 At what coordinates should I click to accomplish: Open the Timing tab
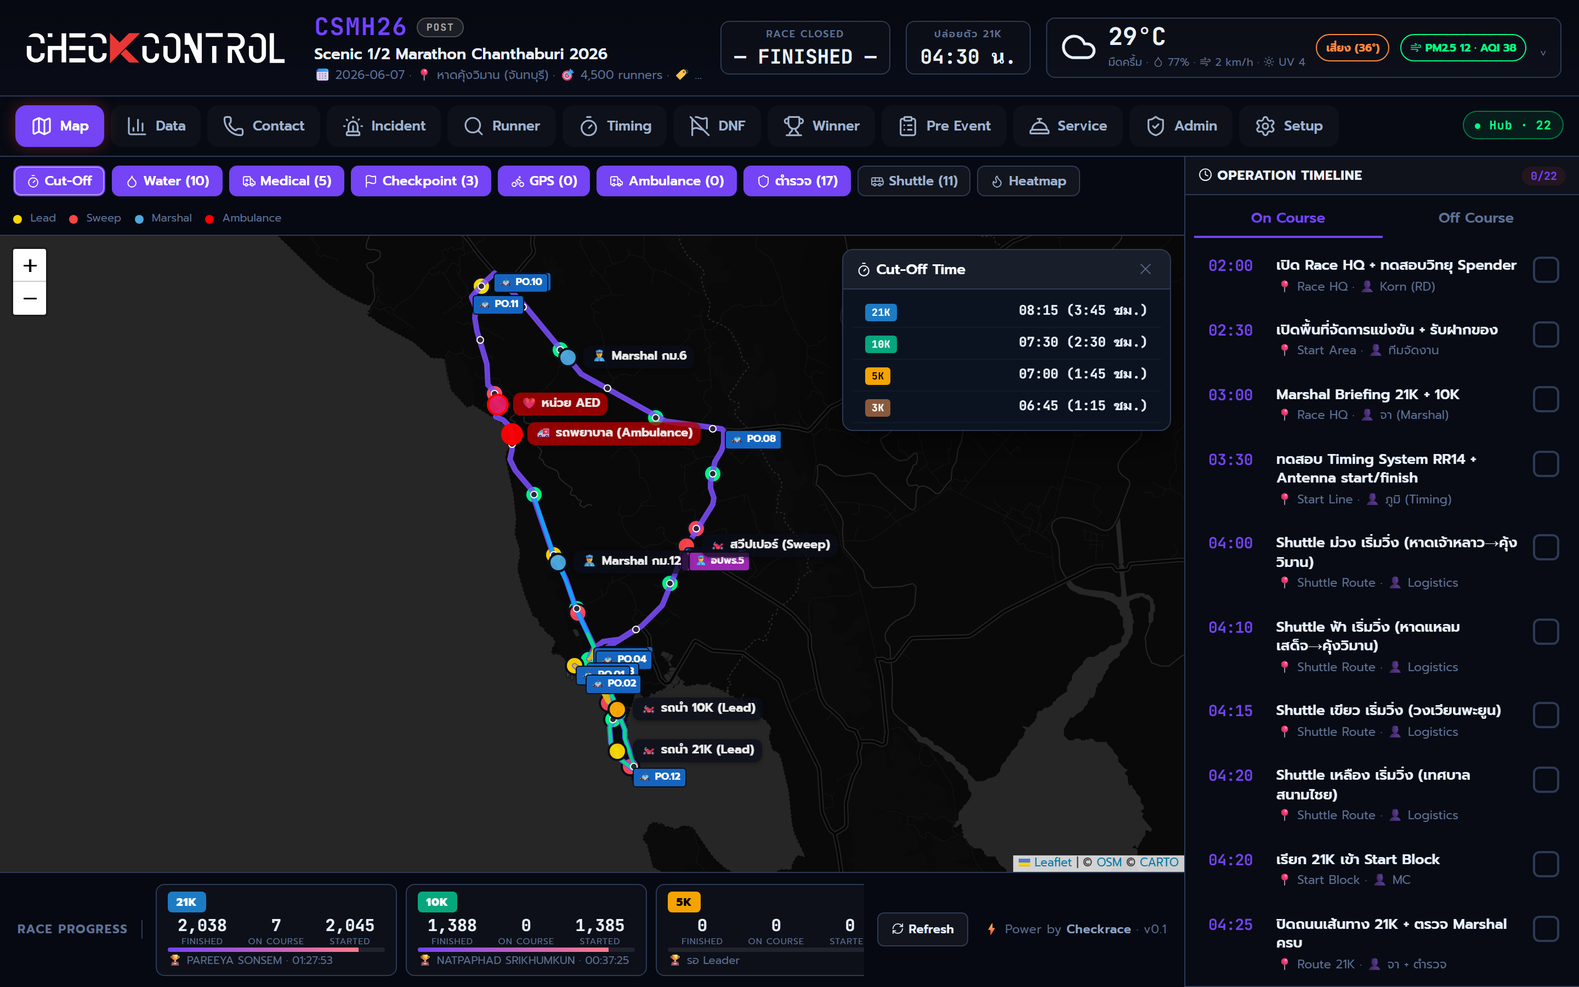[x=615, y=126]
